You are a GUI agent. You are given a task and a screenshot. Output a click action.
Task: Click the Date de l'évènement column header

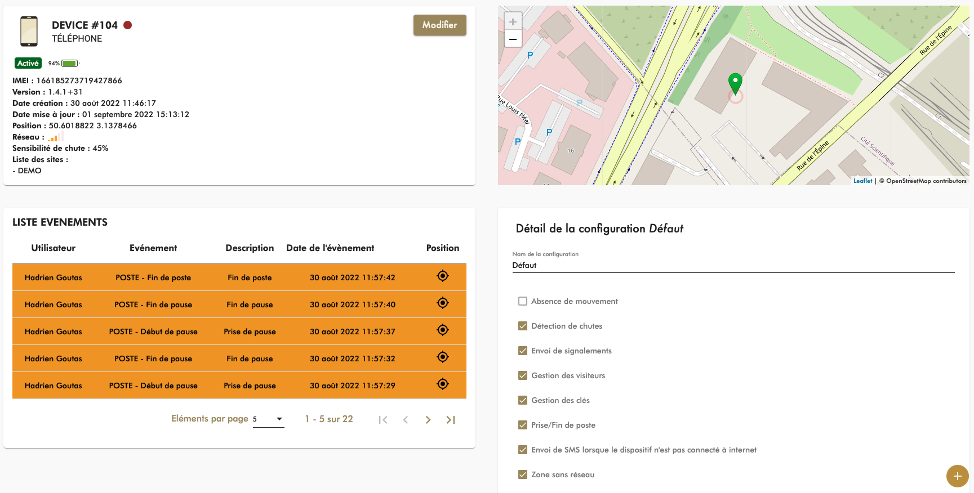click(330, 248)
